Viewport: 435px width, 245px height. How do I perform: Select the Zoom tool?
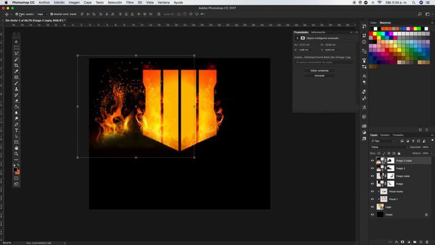tap(16, 154)
